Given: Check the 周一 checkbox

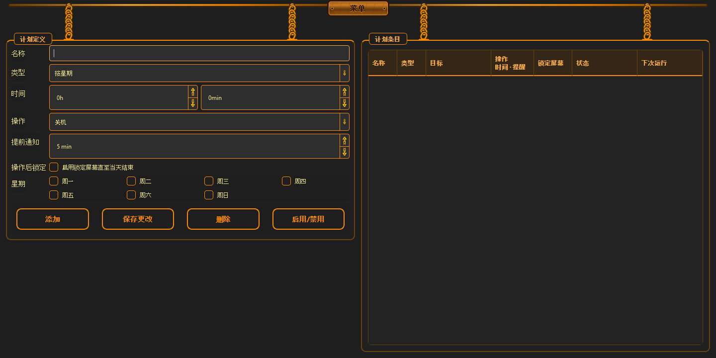Looking at the screenshot, I should pos(54,181).
